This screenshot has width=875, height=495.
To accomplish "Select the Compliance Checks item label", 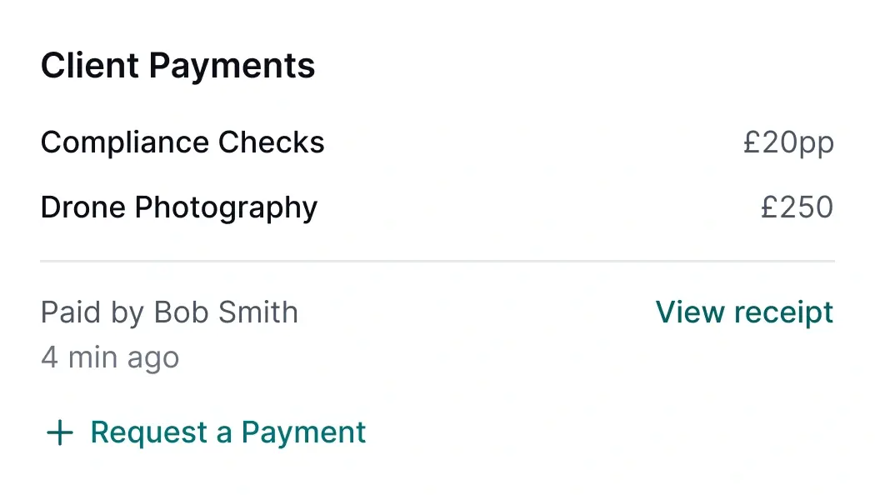I will click(x=182, y=142).
